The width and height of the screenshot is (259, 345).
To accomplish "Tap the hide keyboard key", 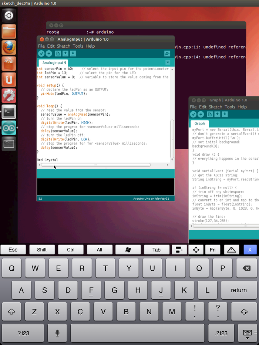I will pyautogui.click(x=248, y=333).
